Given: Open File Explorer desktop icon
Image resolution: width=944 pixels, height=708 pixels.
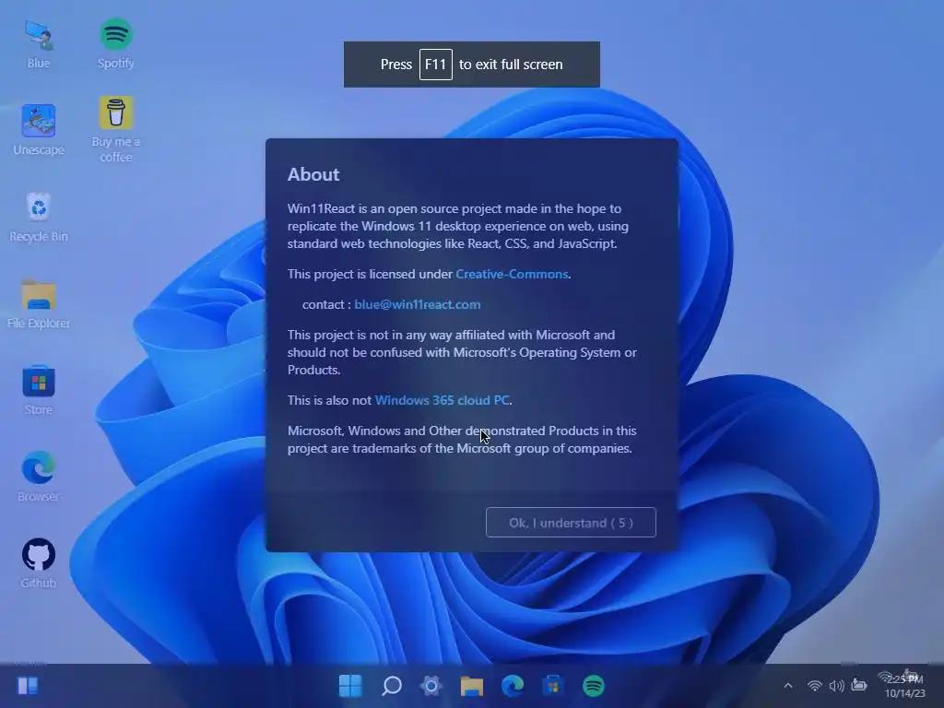Looking at the screenshot, I should (39, 304).
